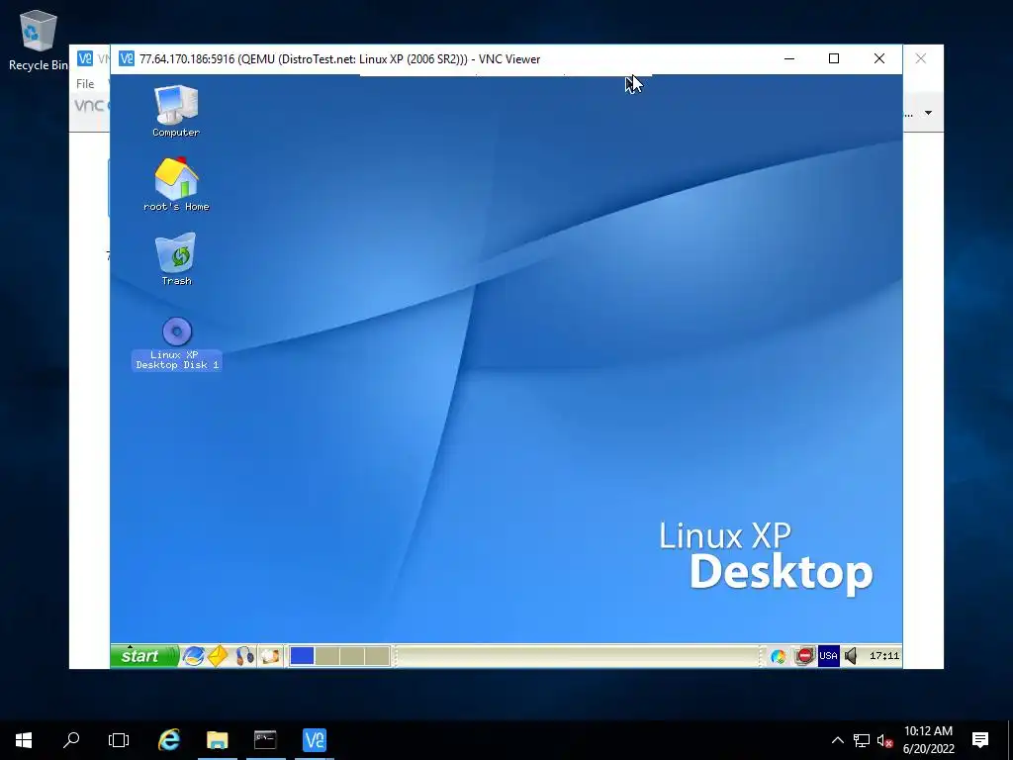Open File Explorer from Windows taskbar
The width and height of the screenshot is (1013, 760).
(x=217, y=740)
